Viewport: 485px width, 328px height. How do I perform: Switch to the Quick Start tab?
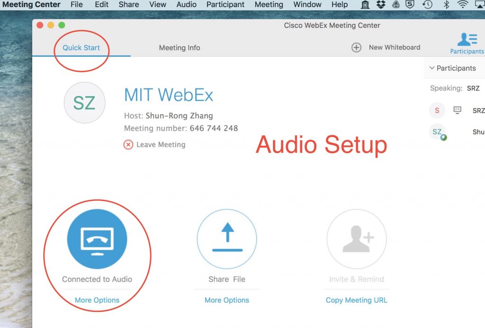tap(81, 47)
